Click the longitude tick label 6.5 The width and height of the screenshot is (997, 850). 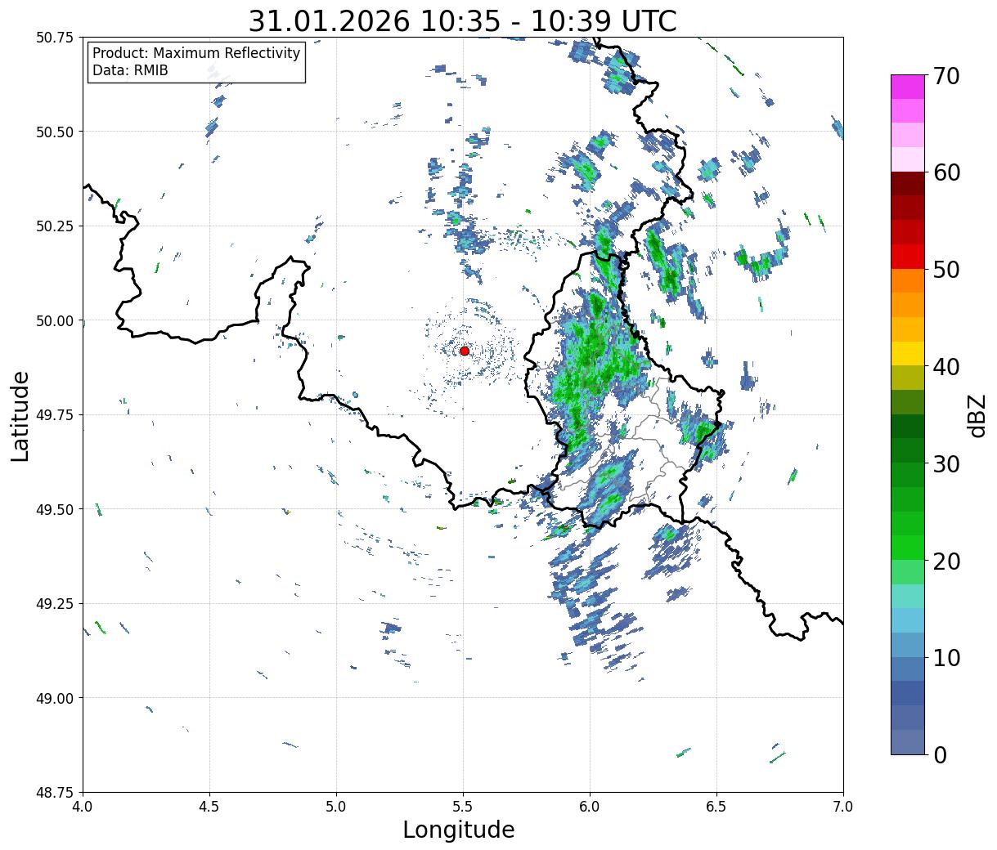point(717,807)
